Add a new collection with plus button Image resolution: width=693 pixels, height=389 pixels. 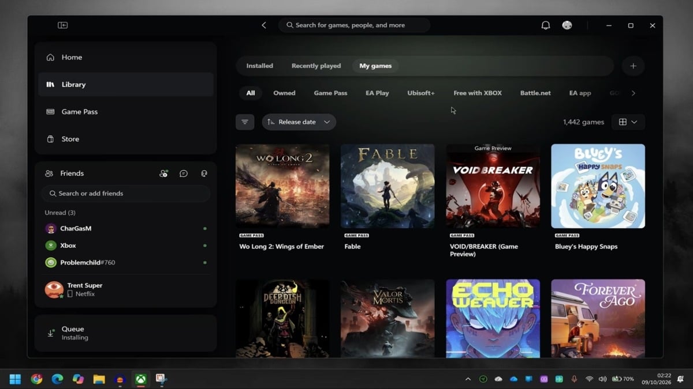click(633, 66)
